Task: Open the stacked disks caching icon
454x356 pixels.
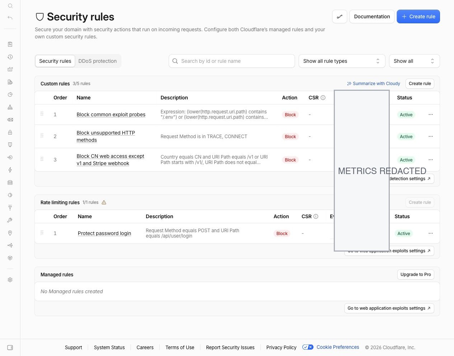Action: [x=10, y=182]
